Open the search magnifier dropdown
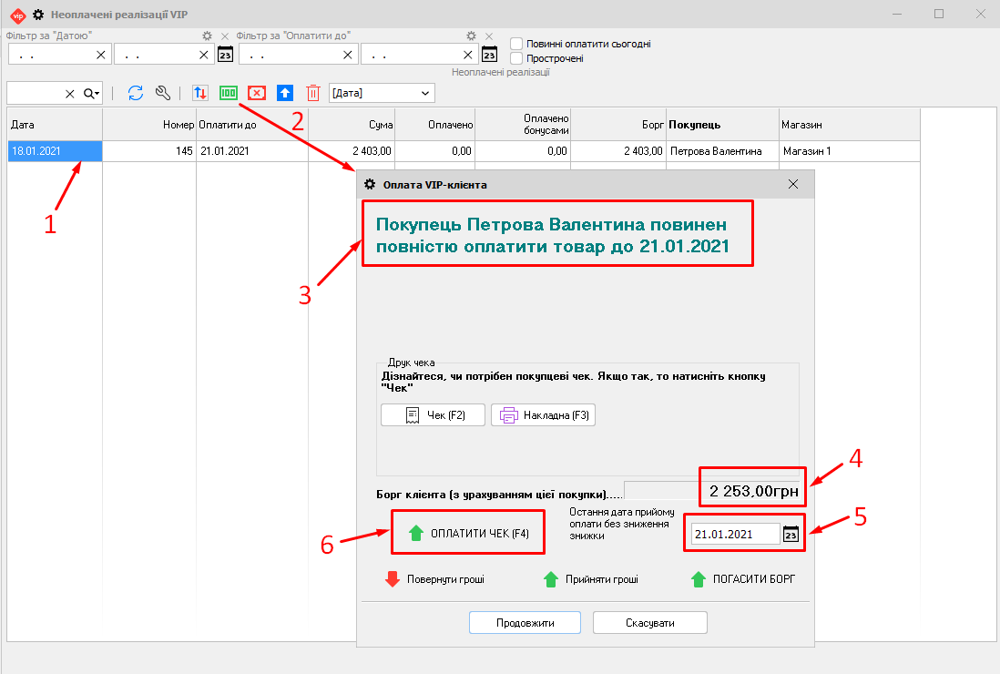The image size is (1000, 674). tap(91, 93)
